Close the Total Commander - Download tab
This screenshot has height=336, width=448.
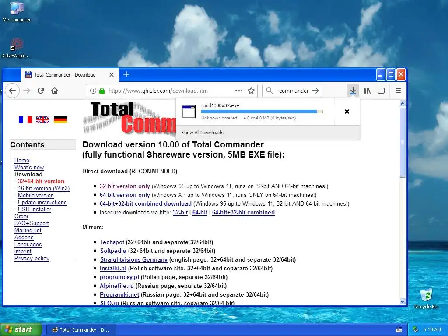[112, 75]
